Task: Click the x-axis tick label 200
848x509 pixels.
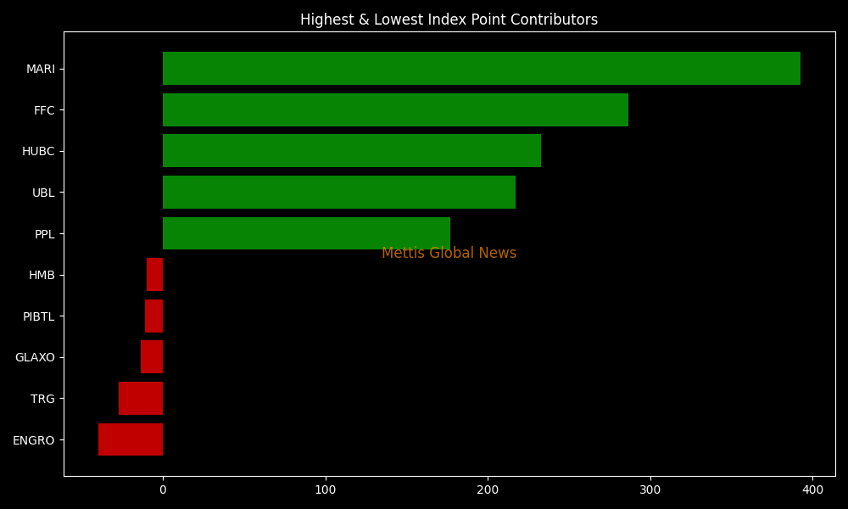Action: [x=488, y=490]
